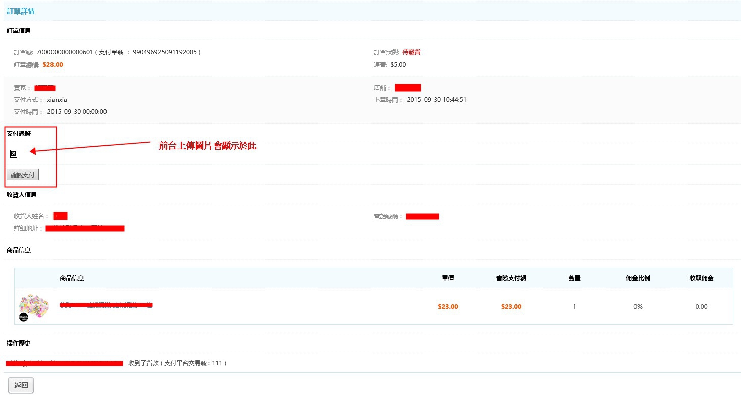Click the 確認支付 button

coord(23,175)
